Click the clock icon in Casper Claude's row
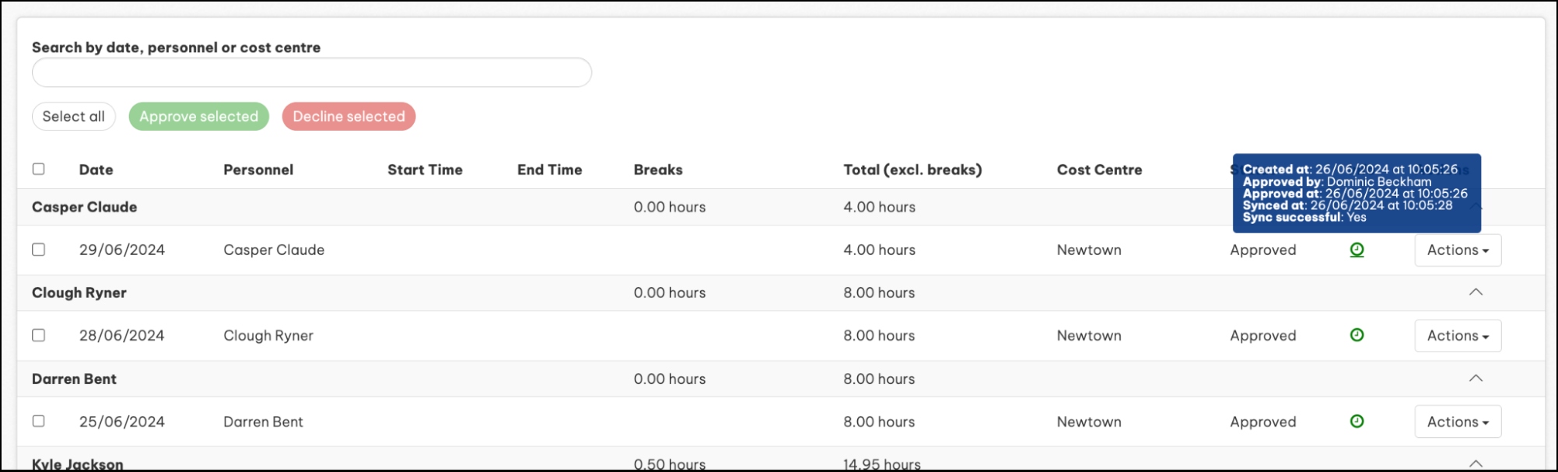 1357,250
